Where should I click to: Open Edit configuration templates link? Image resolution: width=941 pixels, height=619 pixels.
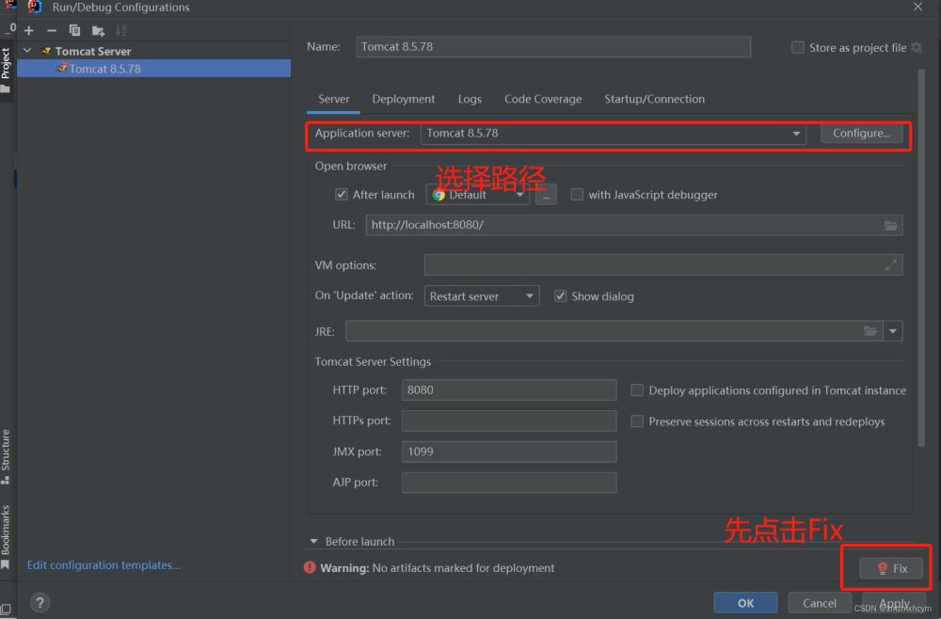point(104,565)
